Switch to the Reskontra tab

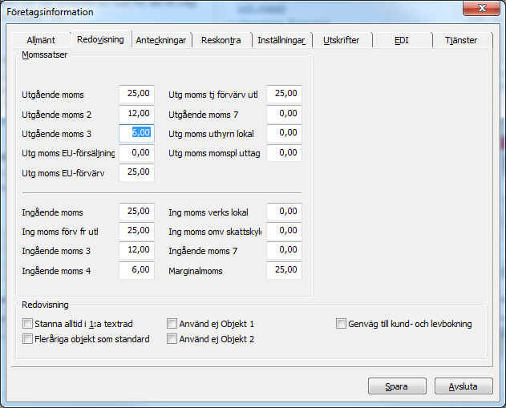pyautogui.click(x=221, y=40)
